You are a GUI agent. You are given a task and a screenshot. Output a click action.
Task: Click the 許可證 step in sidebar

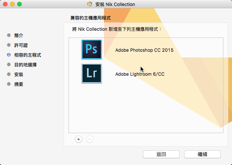[x=21, y=45]
